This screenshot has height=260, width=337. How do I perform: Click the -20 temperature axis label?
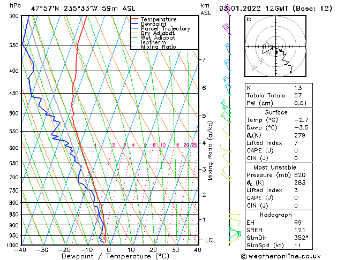coord(64,250)
